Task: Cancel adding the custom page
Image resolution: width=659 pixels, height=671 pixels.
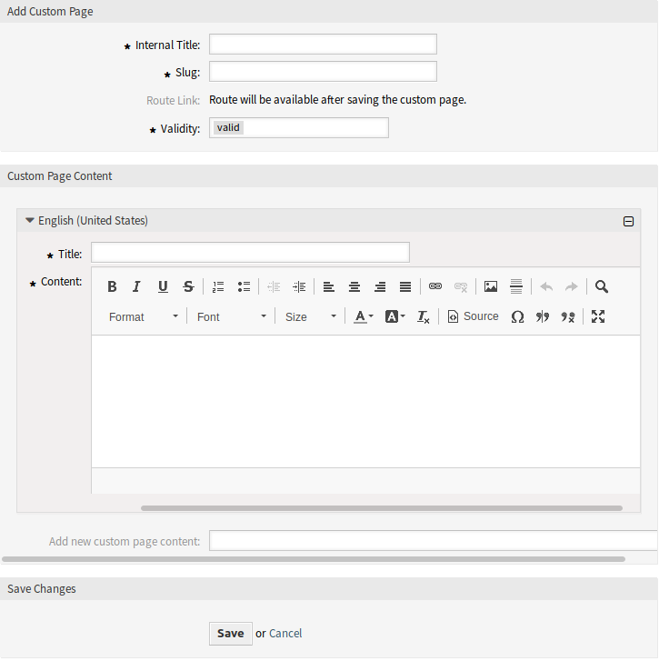Action: point(285,634)
